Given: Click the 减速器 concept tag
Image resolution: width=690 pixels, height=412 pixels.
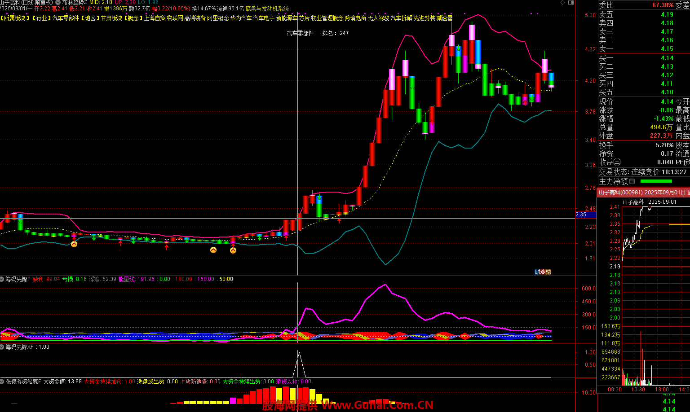Looking at the screenshot, I should [x=444, y=18].
